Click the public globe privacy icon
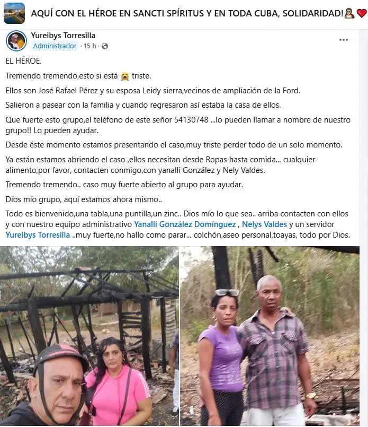 pyautogui.click(x=105, y=46)
